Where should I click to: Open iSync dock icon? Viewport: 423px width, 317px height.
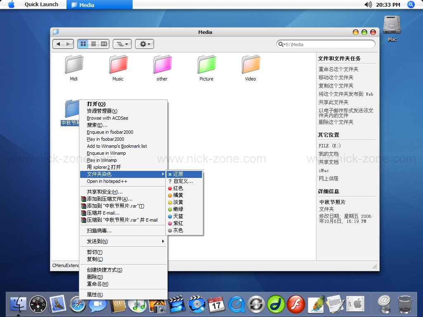[256, 304]
